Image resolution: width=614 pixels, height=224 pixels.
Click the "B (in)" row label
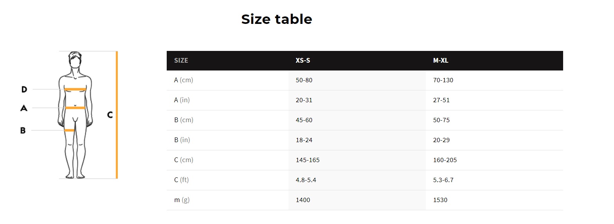182,140
